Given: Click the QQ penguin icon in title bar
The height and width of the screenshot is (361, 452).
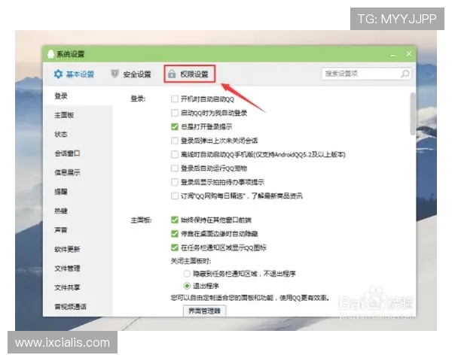Looking at the screenshot, I should click(x=50, y=54).
